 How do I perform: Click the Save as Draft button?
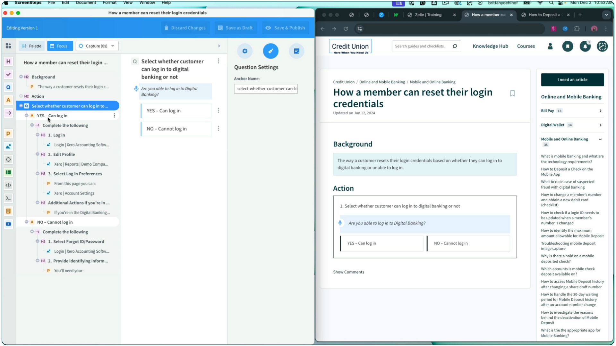pyautogui.click(x=235, y=28)
